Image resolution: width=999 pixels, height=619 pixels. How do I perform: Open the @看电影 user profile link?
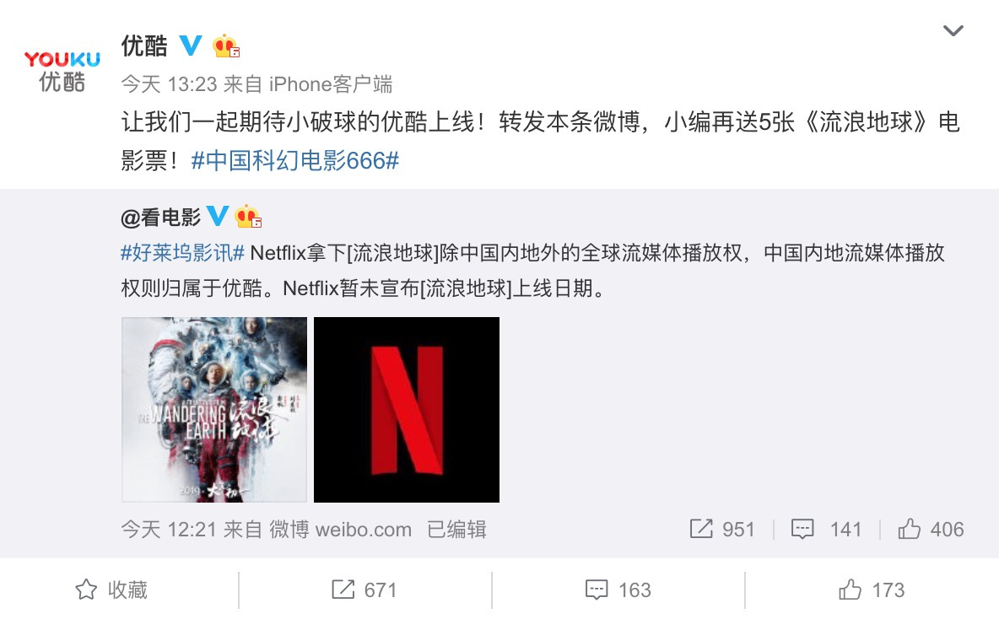click(x=160, y=218)
